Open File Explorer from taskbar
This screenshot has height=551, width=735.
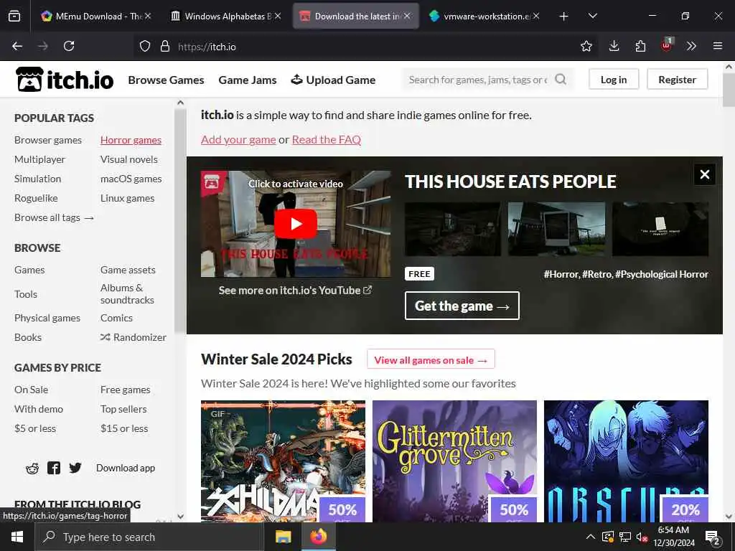click(x=283, y=537)
